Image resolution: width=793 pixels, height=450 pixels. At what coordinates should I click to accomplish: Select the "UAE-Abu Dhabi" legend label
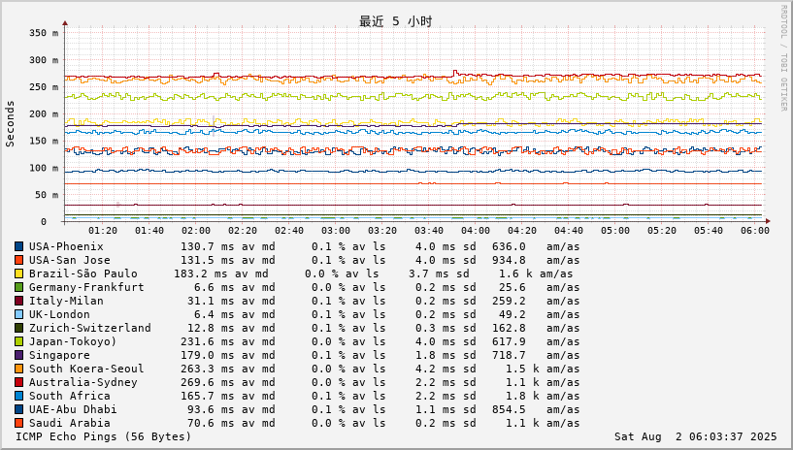coord(73,409)
